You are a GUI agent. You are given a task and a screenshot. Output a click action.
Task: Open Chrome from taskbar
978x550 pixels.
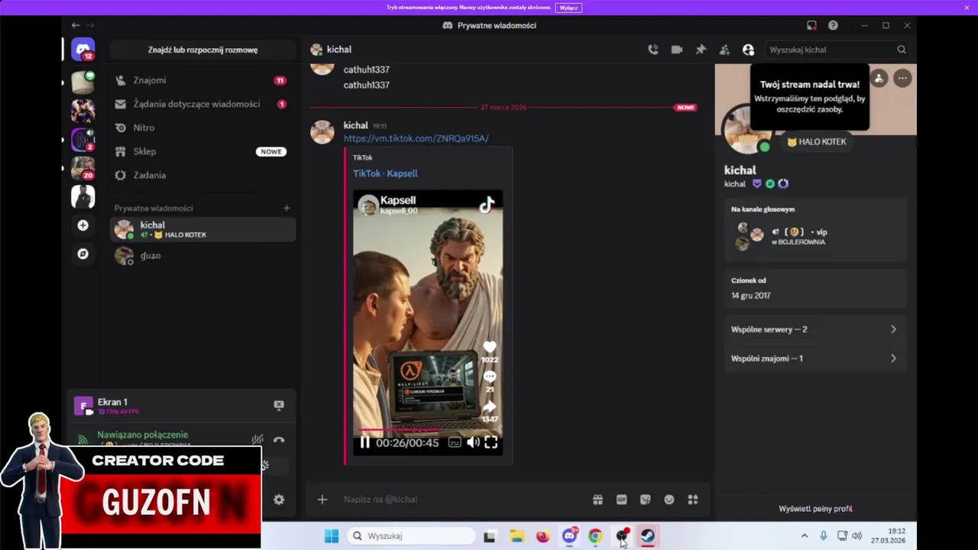[x=595, y=536]
